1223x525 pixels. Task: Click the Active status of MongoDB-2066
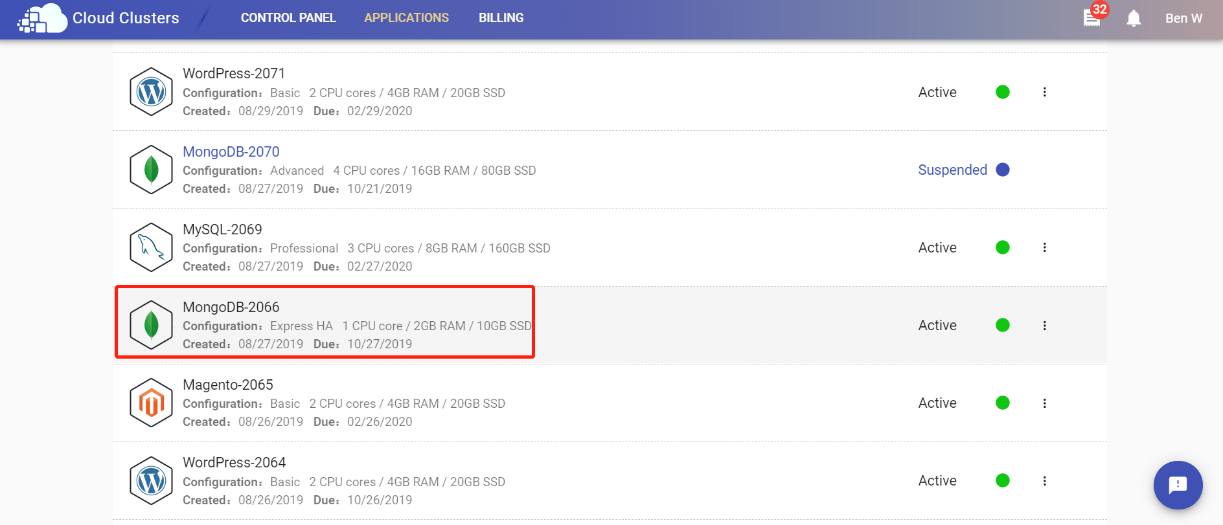(x=937, y=325)
